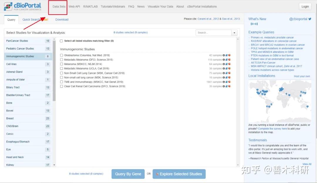Tick the Glioblastoma (Columbia, Nat Med. 2019) checkbox
Screen dimensions: 317x183
[61, 55]
